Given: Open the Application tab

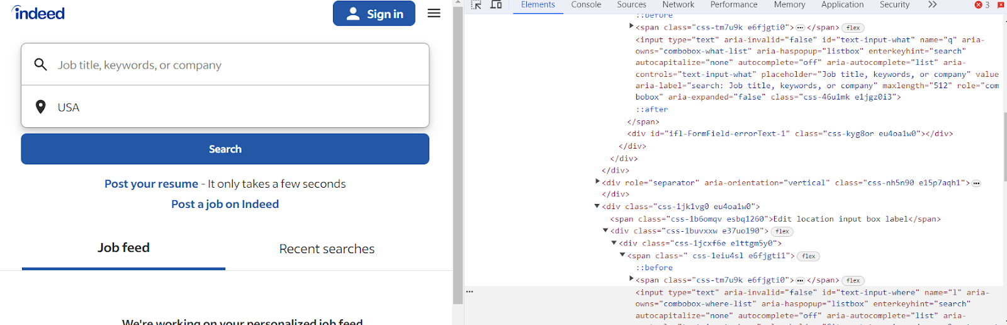Looking at the screenshot, I should 842,5.
